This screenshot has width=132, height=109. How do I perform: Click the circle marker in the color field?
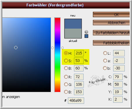[x=16, y=47]
